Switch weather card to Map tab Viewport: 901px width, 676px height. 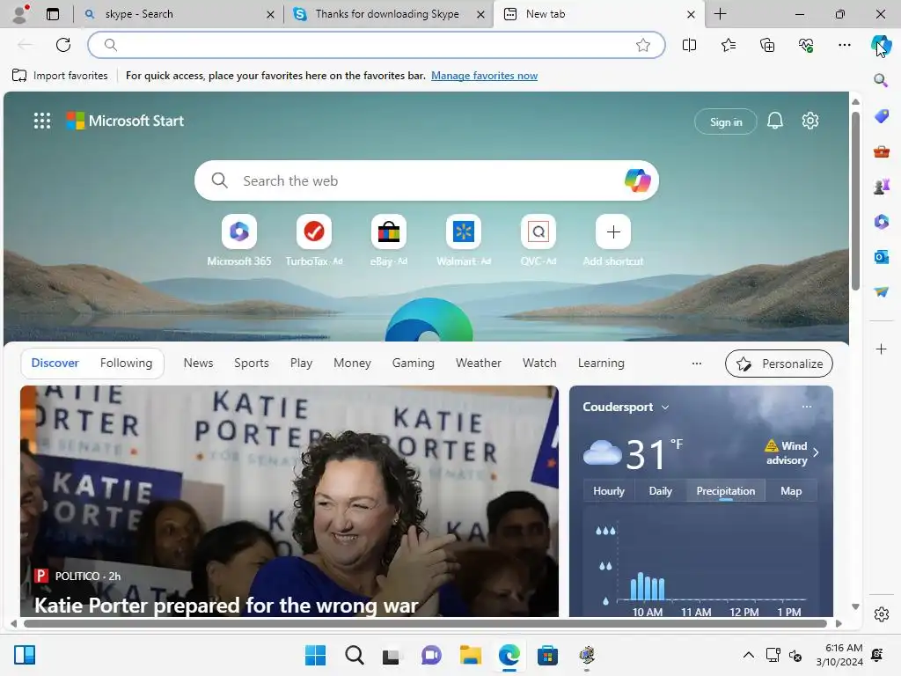pos(791,491)
